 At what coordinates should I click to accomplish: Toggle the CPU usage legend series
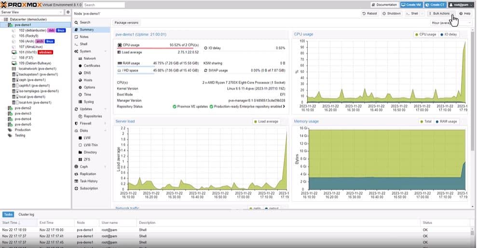[x=425, y=34]
